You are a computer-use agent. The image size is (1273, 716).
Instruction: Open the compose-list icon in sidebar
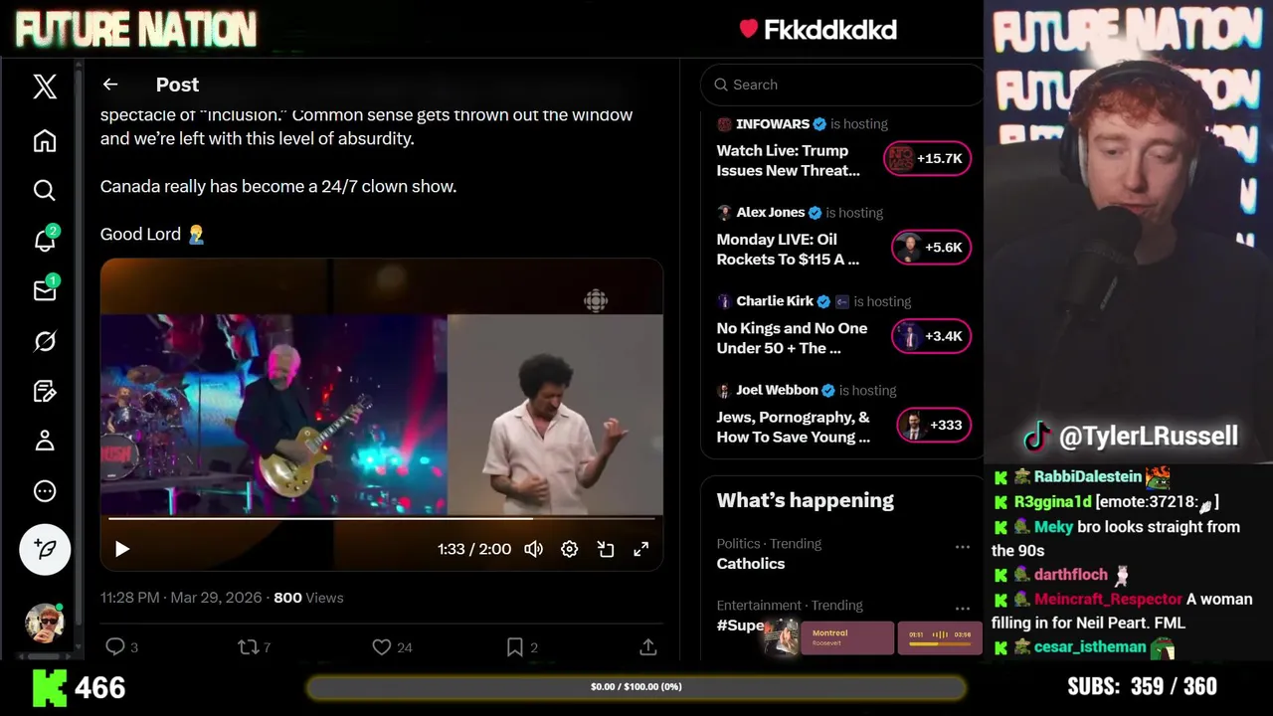tap(45, 391)
